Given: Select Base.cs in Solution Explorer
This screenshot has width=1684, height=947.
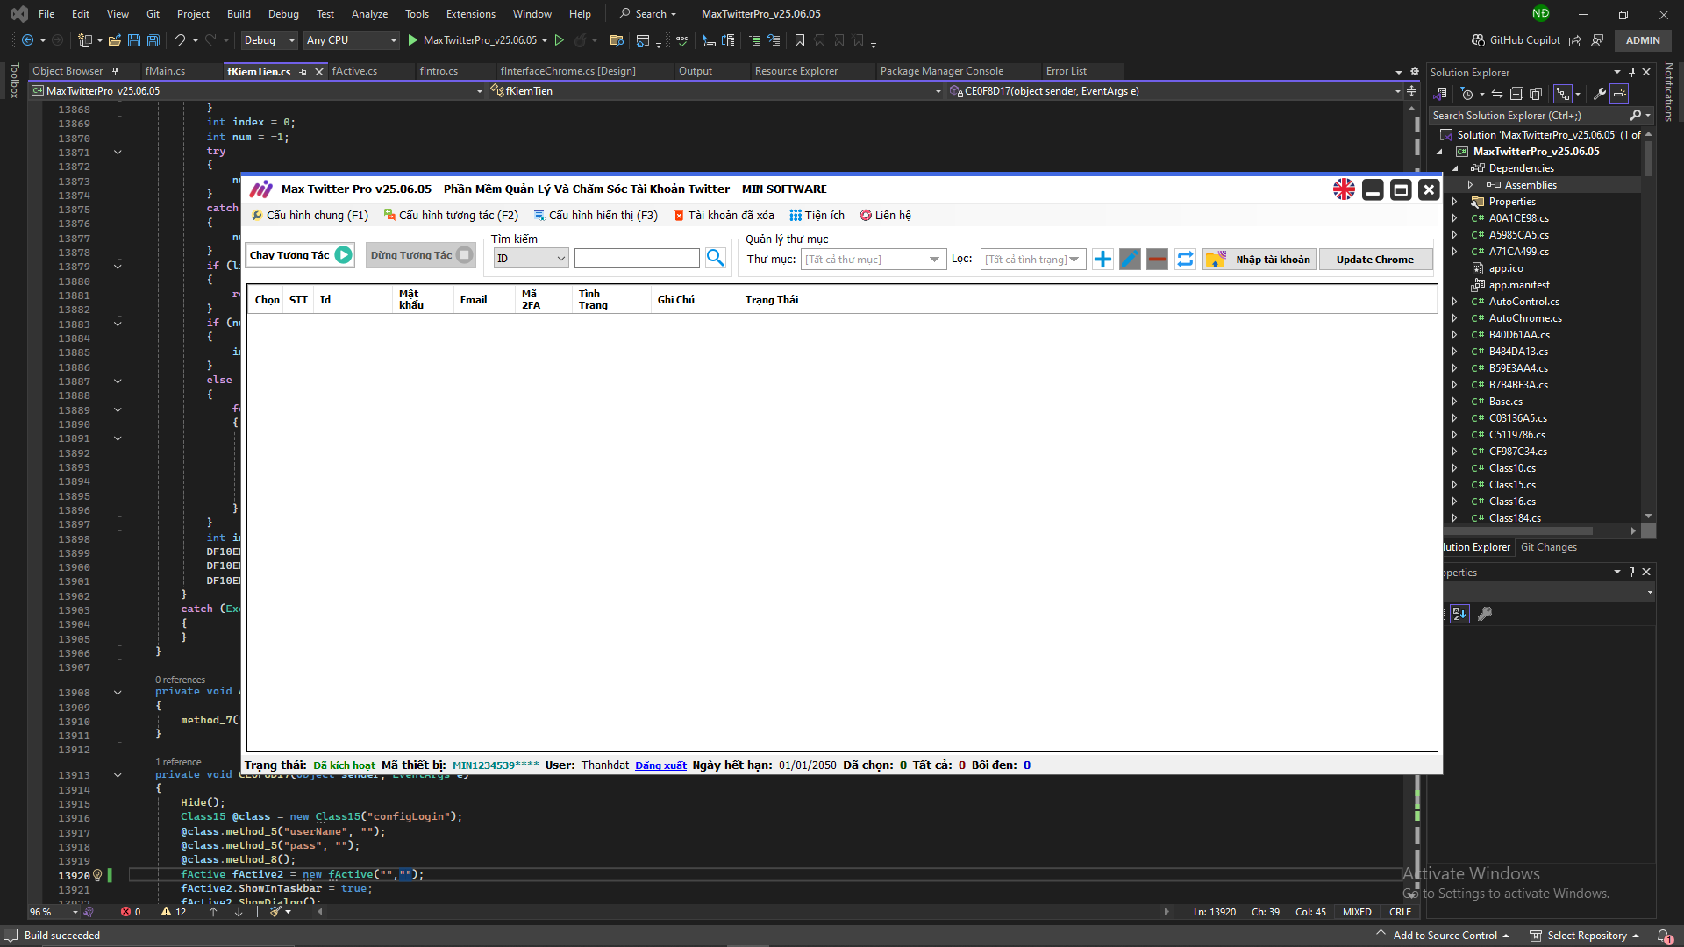Looking at the screenshot, I should [1505, 402].
